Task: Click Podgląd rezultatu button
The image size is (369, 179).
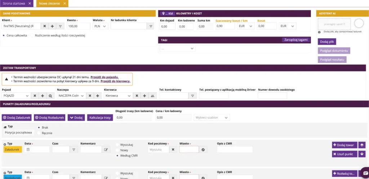Action: [332, 59]
